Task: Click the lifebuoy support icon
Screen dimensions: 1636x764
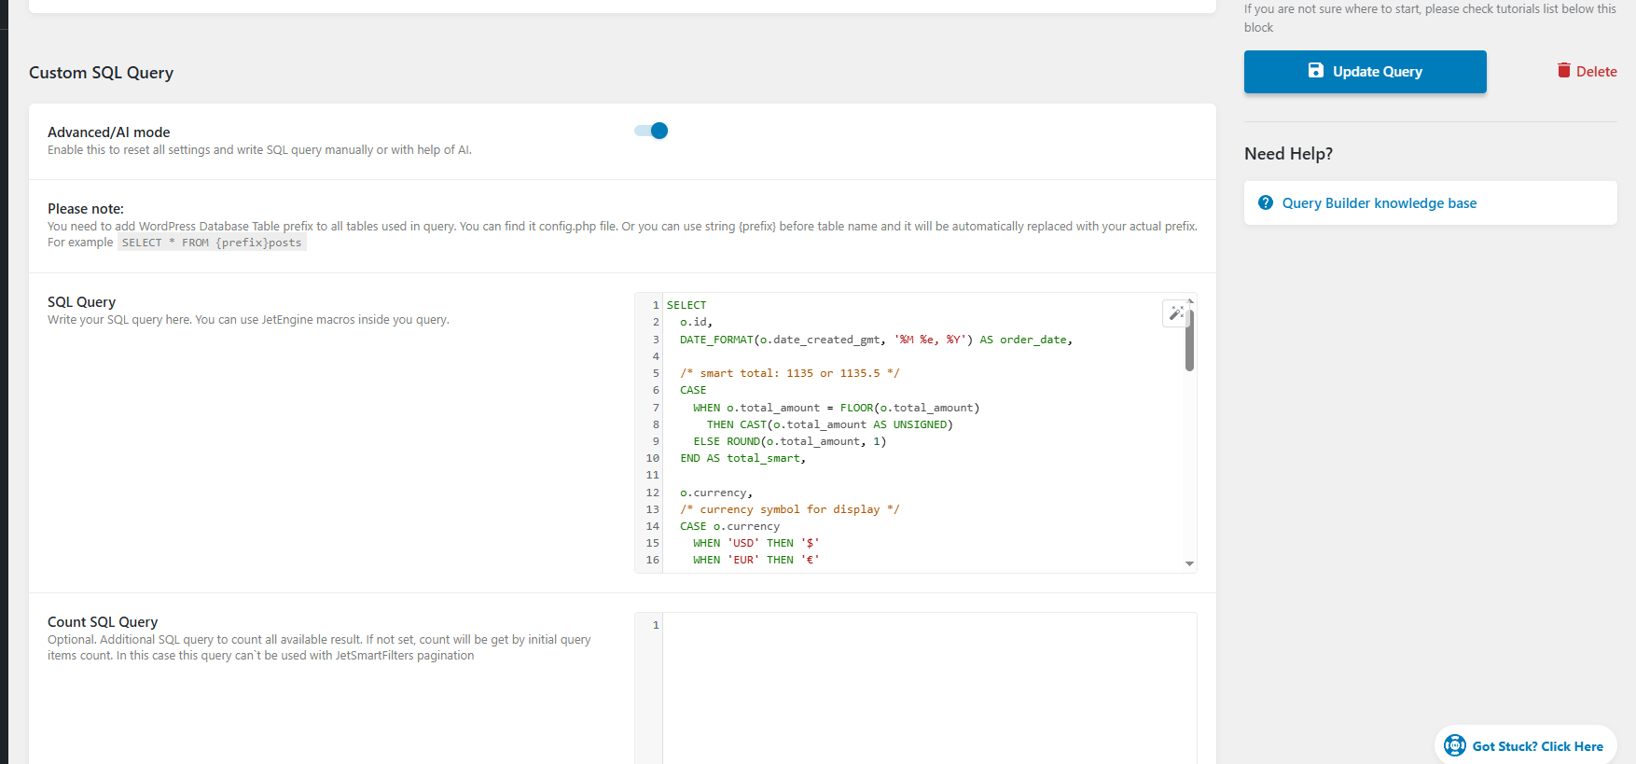Action: [x=1454, y=745]
